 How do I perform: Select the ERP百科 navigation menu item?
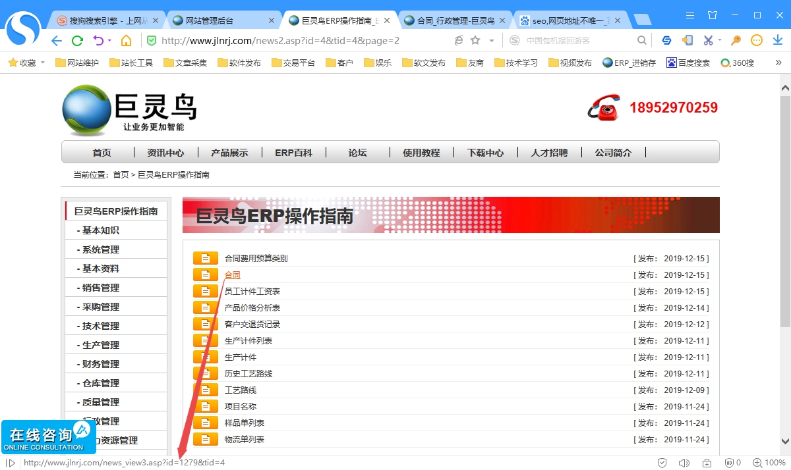tap(293, 153)
